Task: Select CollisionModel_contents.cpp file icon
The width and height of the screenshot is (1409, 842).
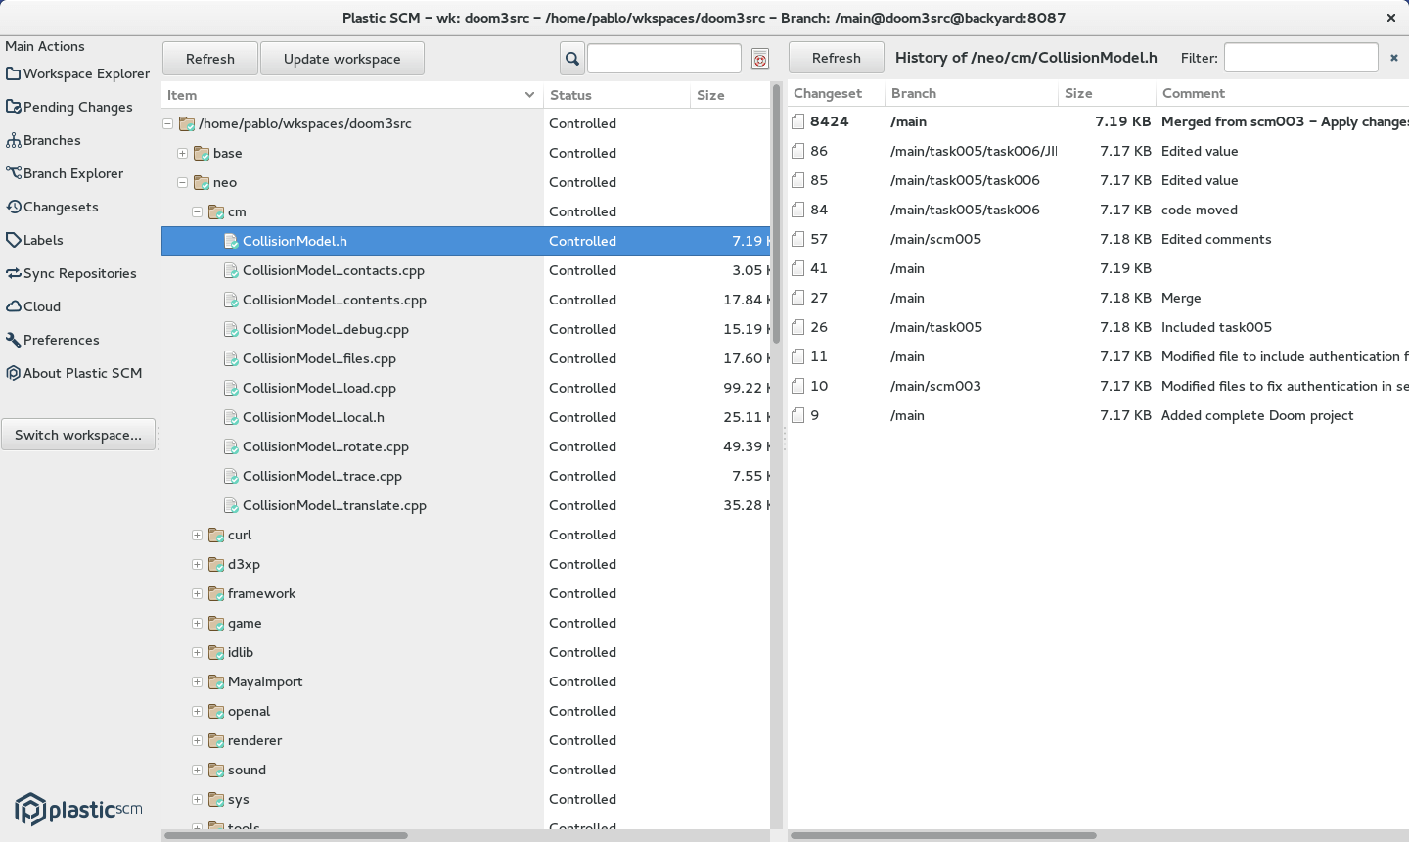Action: [x=231, y=300]
